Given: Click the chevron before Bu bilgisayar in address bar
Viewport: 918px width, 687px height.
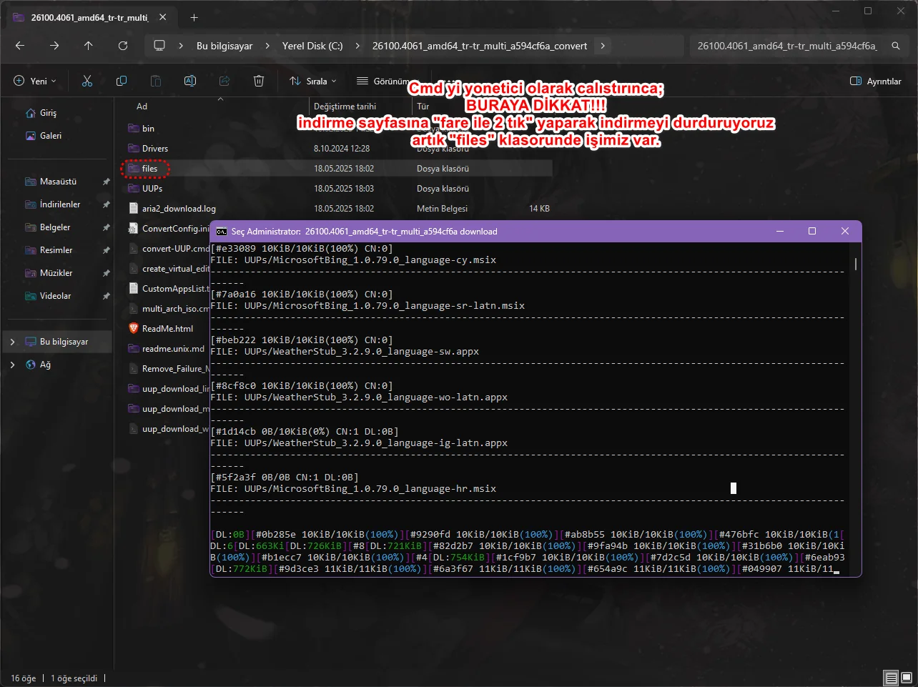Looking at the screenshot, I should click(x=182, y=46).
